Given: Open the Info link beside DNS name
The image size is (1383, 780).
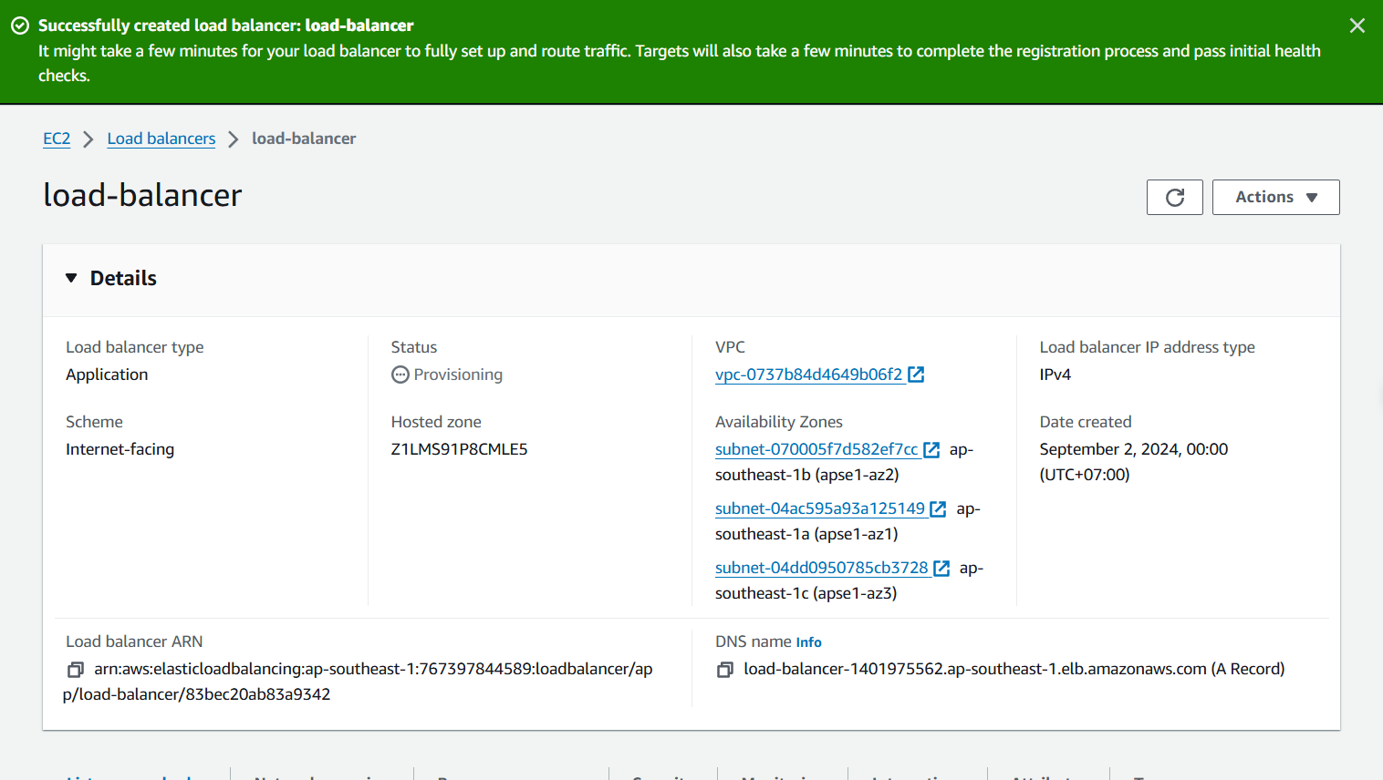Looking at the screenshot, I should (808, 642).
